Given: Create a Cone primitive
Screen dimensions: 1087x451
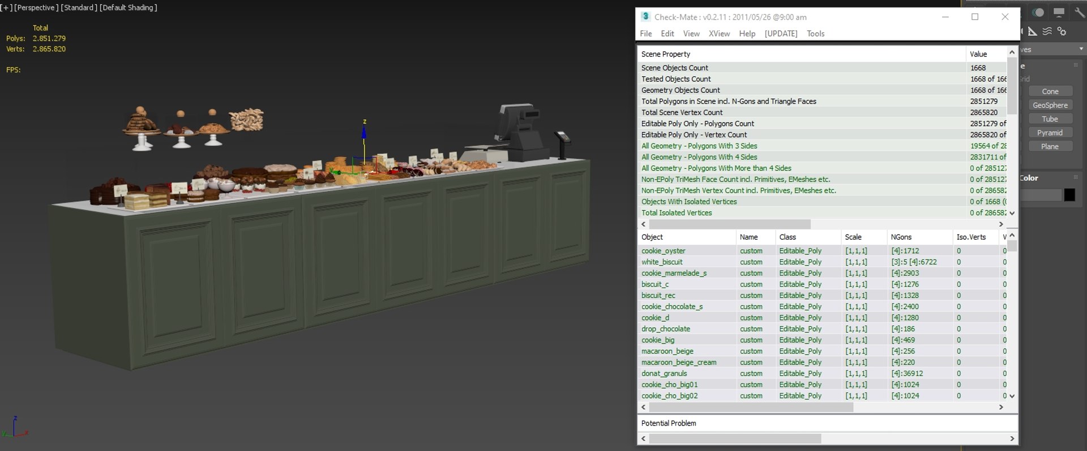Looking at the screenshot, I should coord(1050,92).
